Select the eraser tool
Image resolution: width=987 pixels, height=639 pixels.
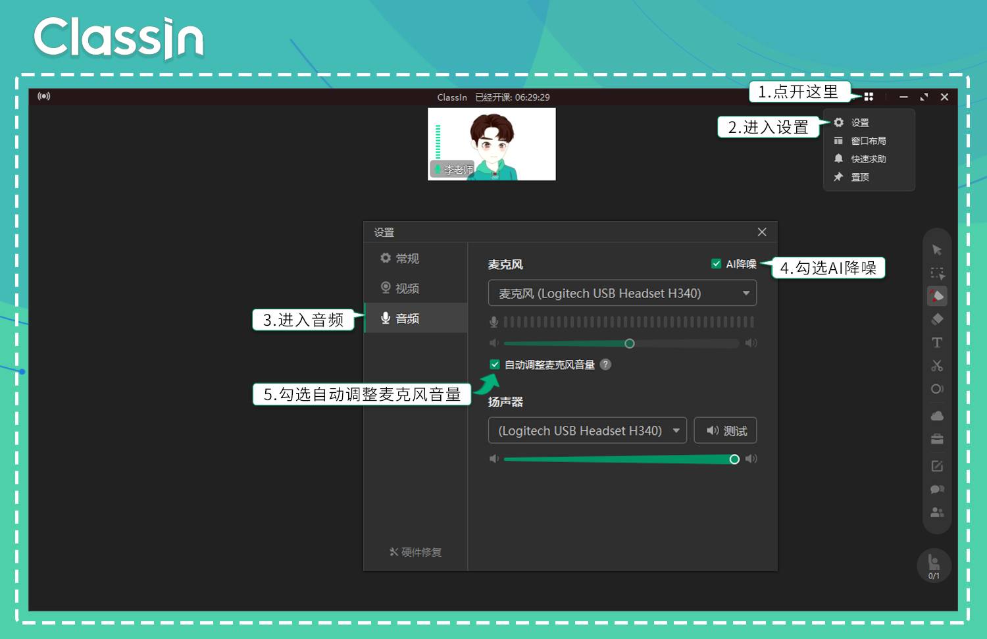(937, 319)
